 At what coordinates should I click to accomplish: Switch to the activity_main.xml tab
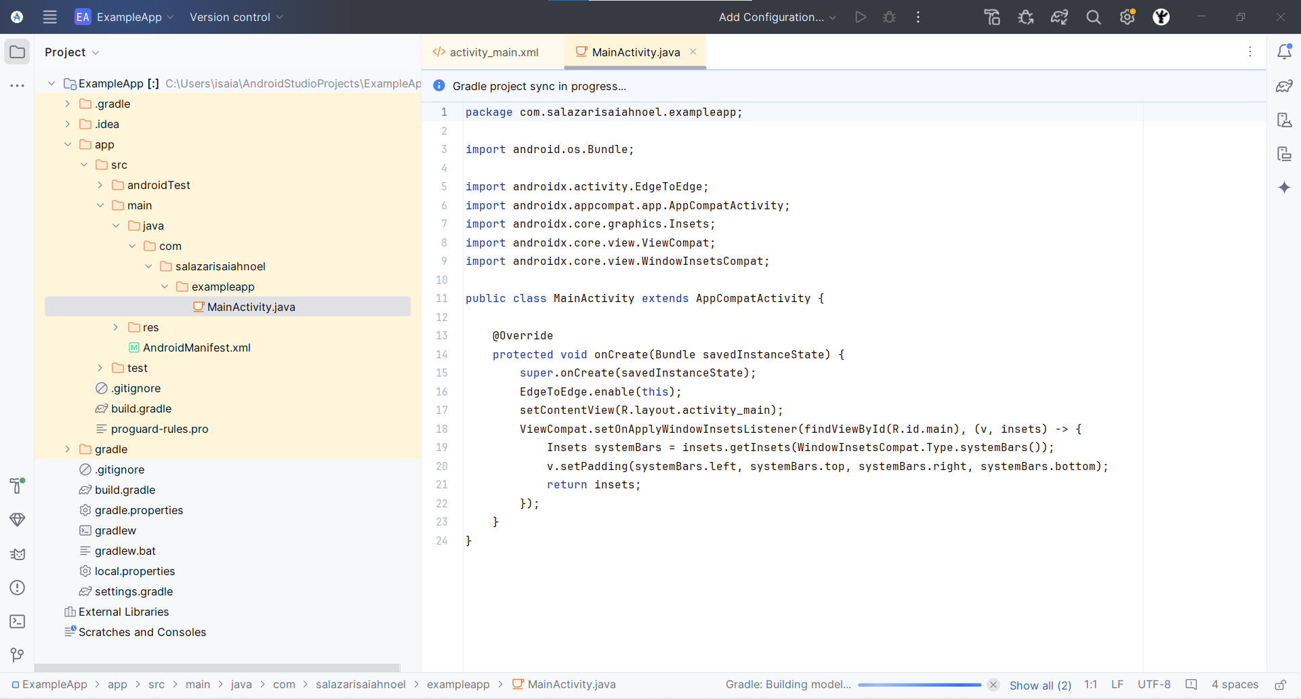coord(493,52)
